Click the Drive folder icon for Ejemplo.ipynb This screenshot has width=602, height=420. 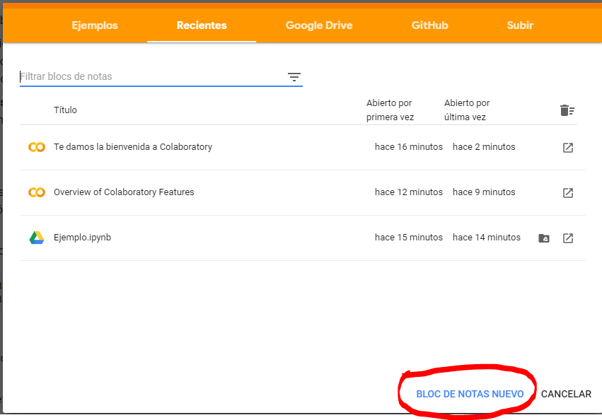pos(543,238)
